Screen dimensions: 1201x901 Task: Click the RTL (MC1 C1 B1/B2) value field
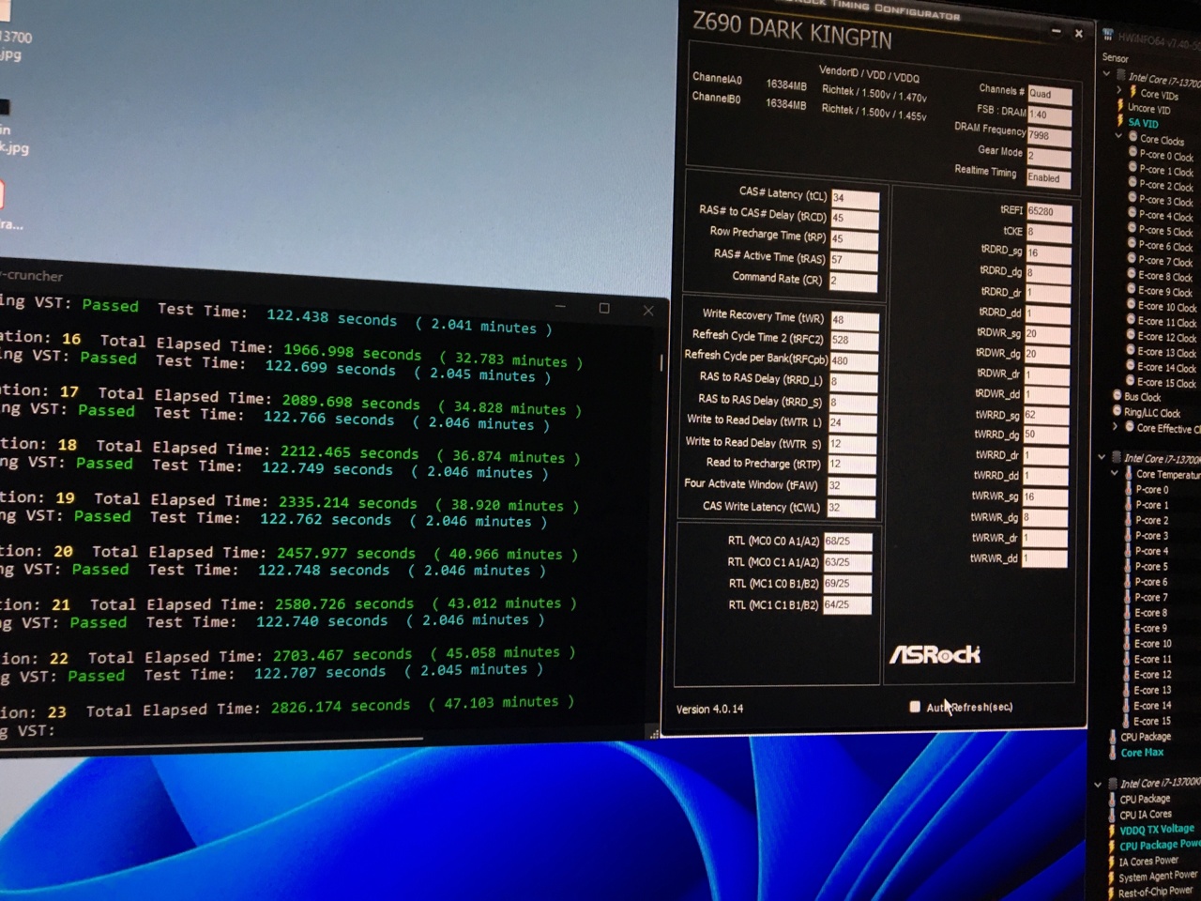pos(846,605)
